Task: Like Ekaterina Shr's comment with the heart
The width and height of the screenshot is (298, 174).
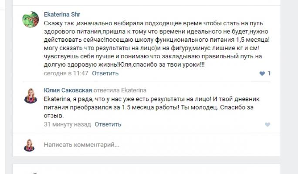Action: pyautogui.click(x=262, y=74)
